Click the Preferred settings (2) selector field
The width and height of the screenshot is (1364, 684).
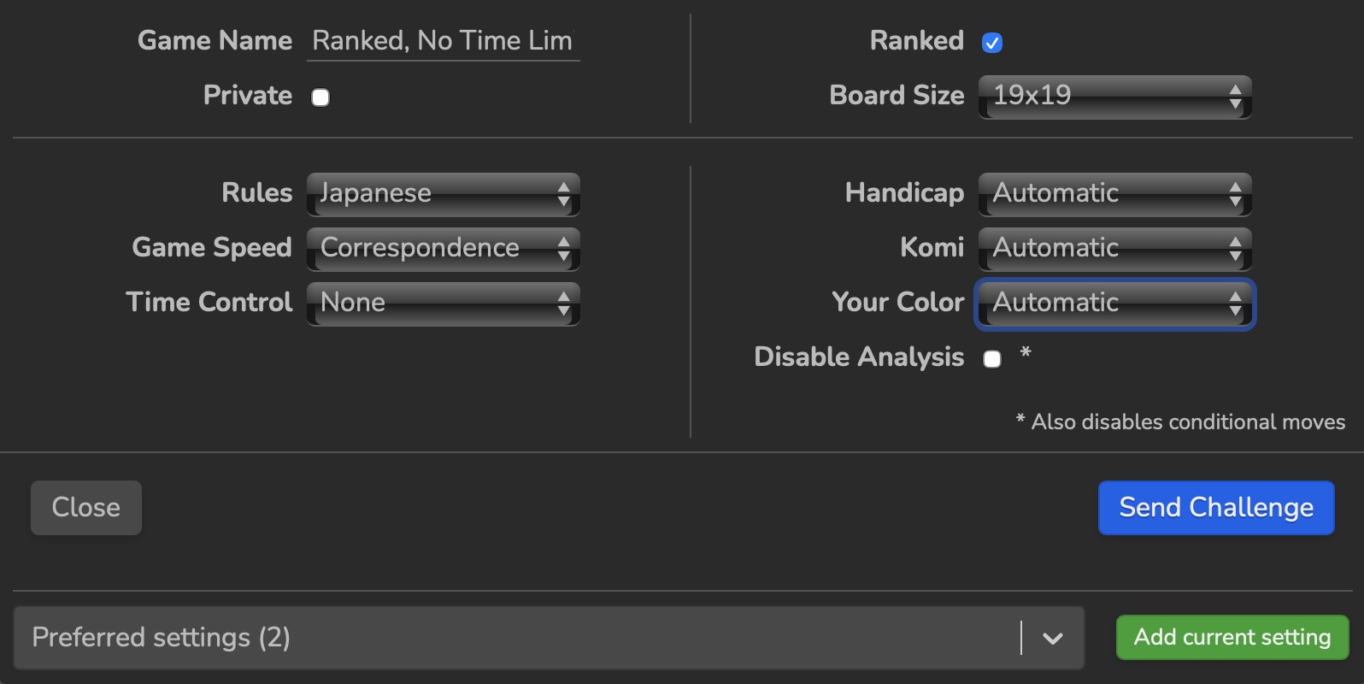(x=513, y=638)
